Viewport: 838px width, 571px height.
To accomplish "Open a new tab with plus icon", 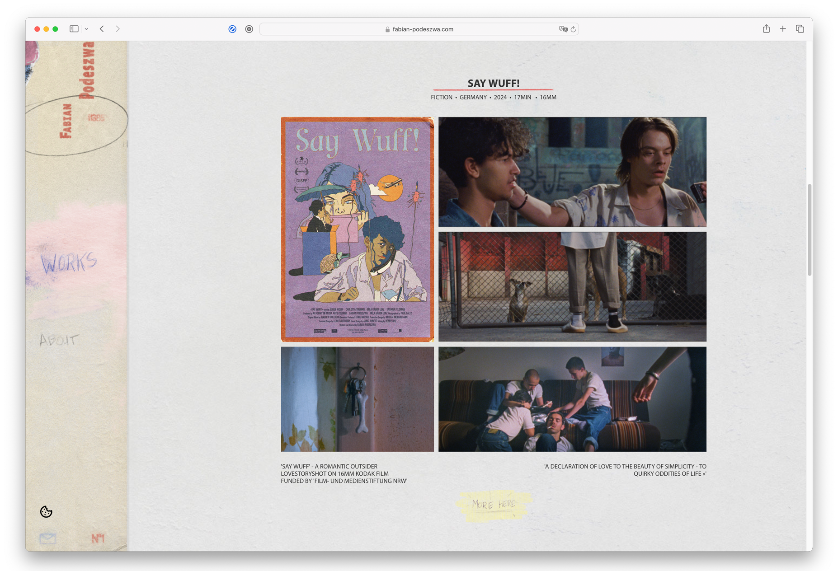I will pos(783,29).
